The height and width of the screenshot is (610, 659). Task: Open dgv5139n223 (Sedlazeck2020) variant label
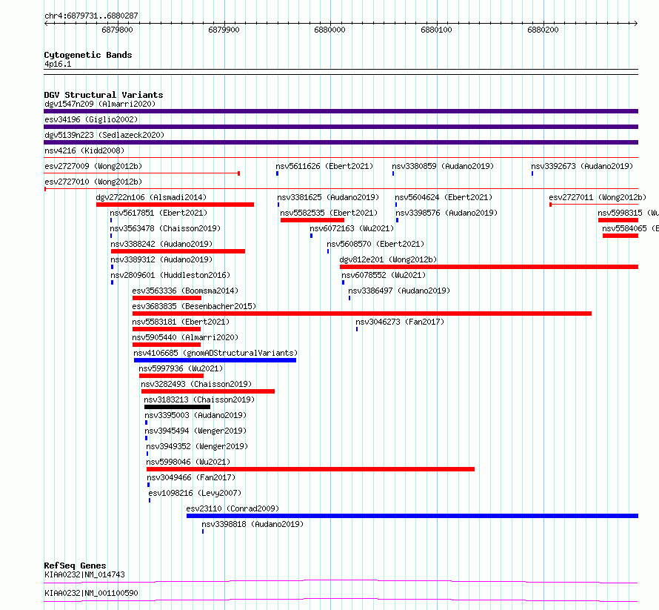104,135
